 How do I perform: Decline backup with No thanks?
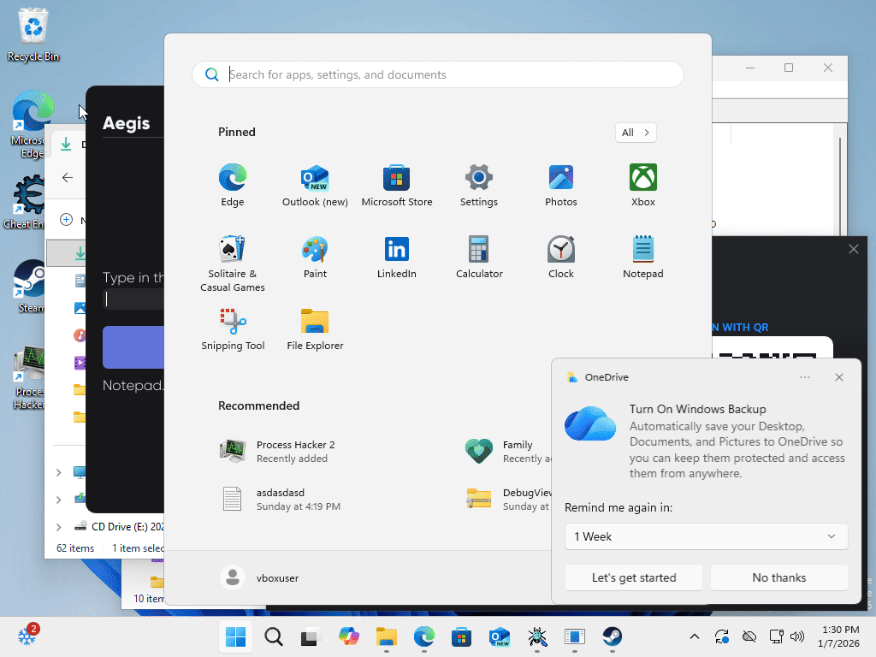[778, 577]
